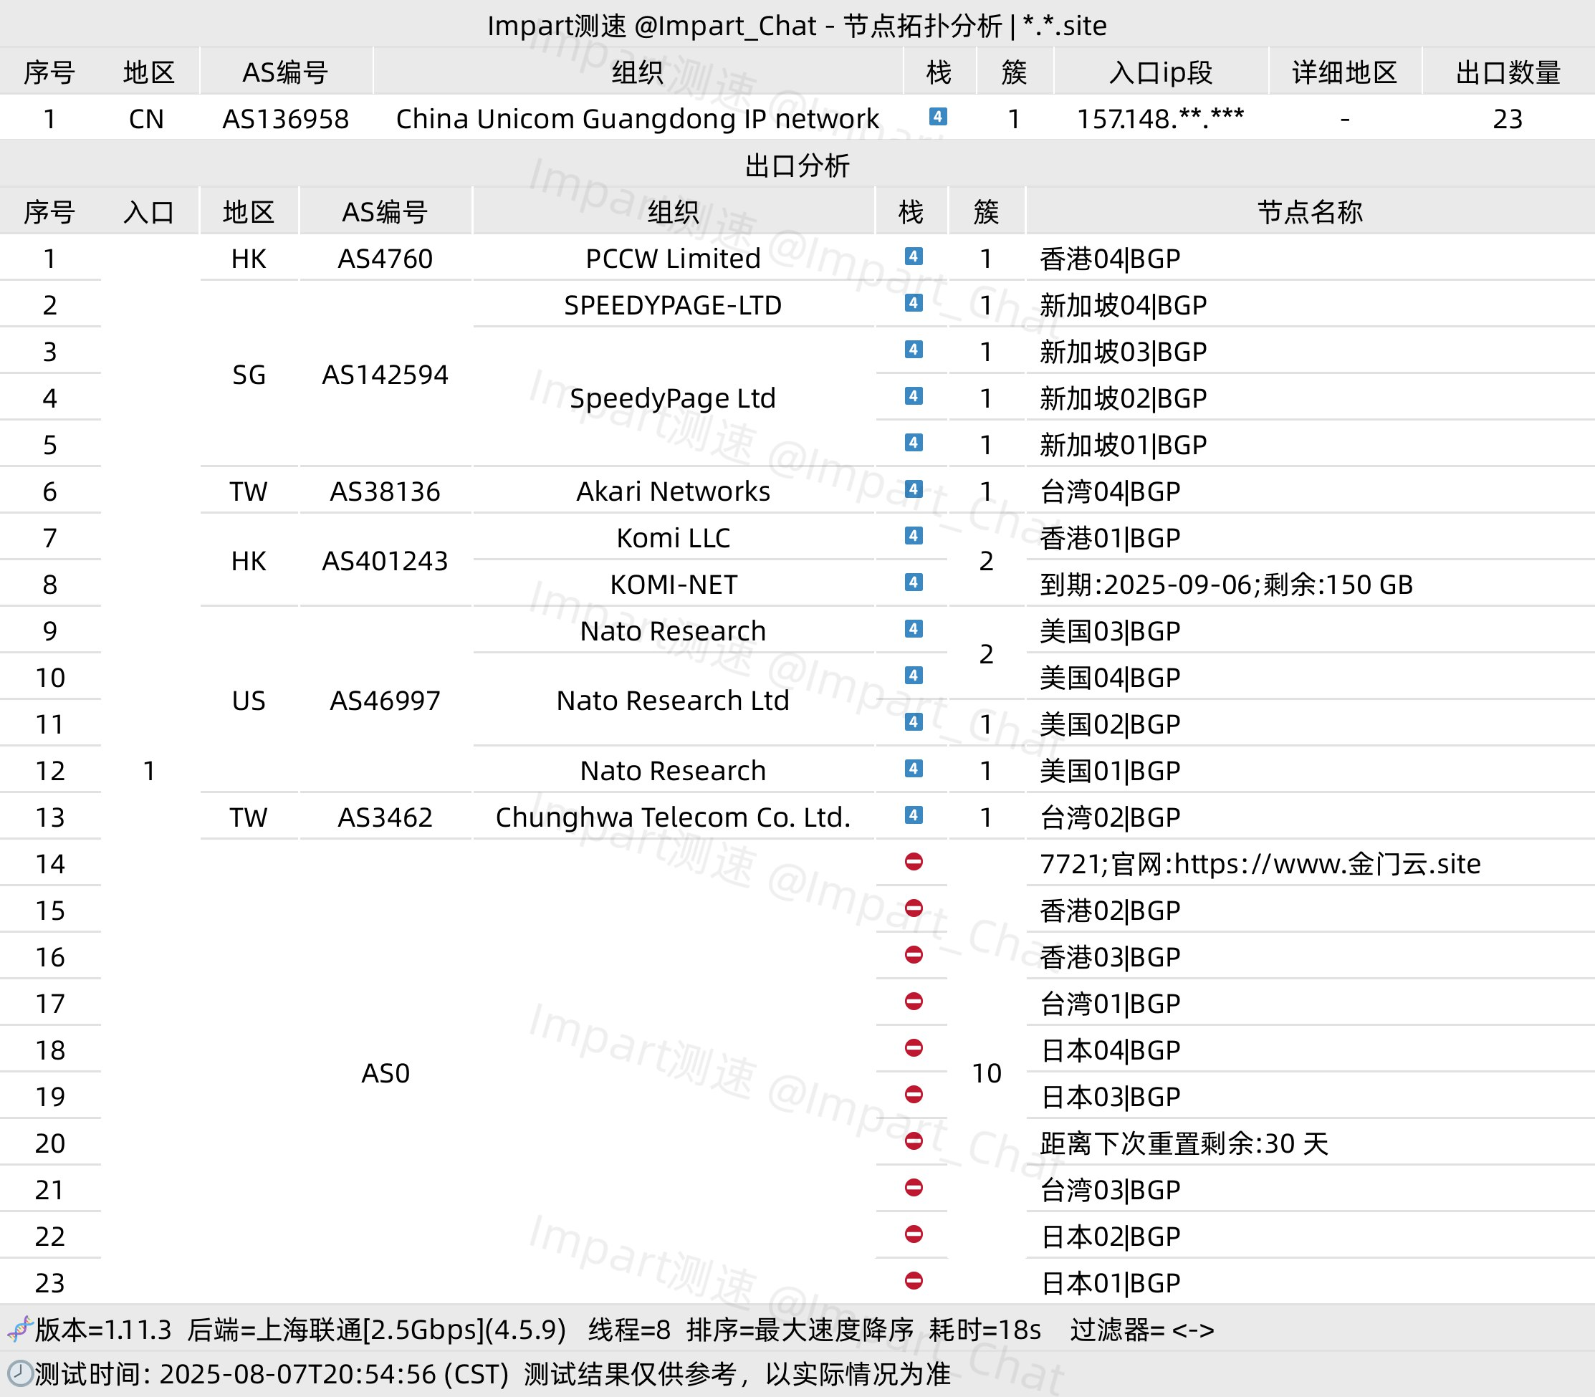Click the IPv4 stack icon for 台湾04|BGP
Image resolution: width=1595 pixels, height=1397 pixels.
[x=914, y=489]
